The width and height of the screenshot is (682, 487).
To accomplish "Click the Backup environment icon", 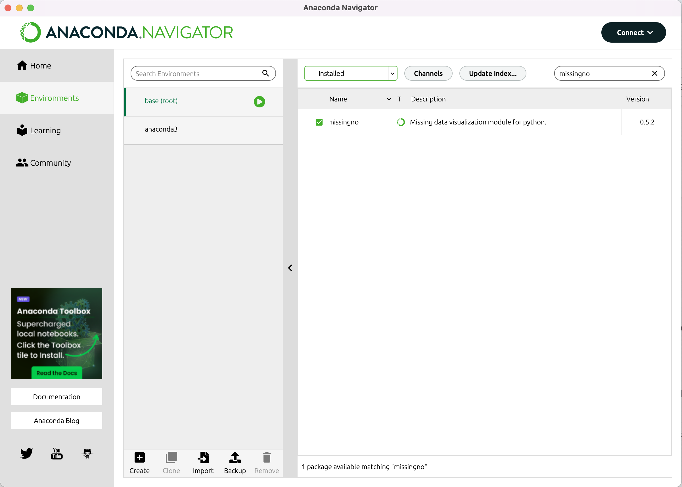I will pyautogui.click(x=235, y=458).
